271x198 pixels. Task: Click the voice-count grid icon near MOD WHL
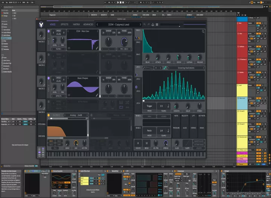click(41, 152)
